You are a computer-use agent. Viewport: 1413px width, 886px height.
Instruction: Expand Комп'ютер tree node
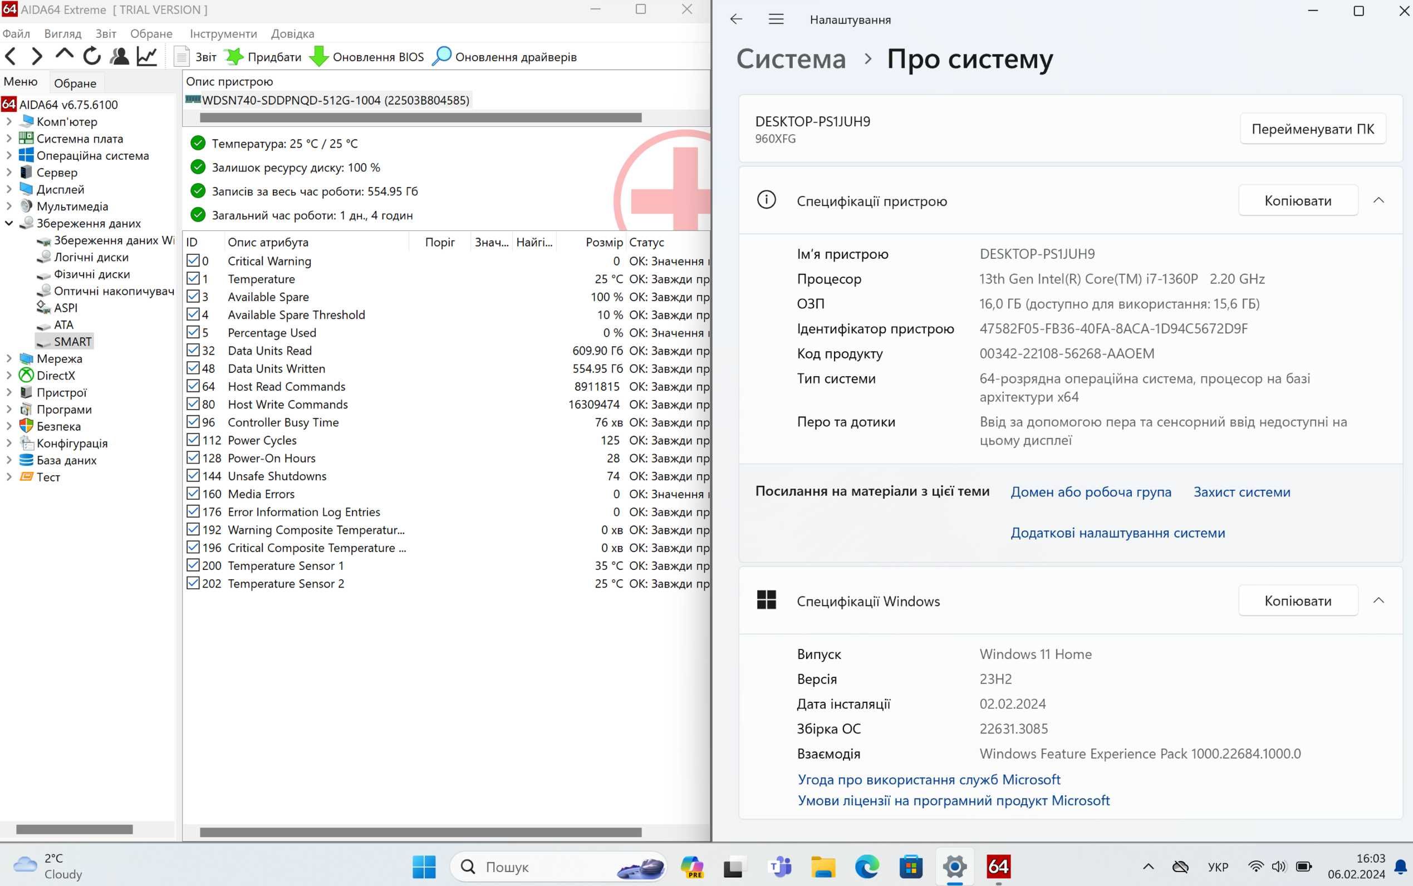[x=9, y=122]
